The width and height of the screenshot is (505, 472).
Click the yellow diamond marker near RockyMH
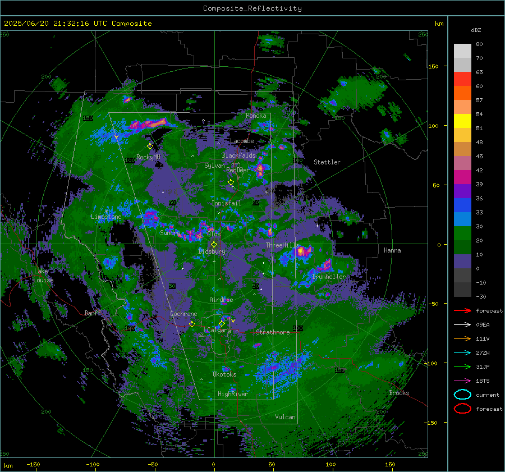click(x=150, y=146)
